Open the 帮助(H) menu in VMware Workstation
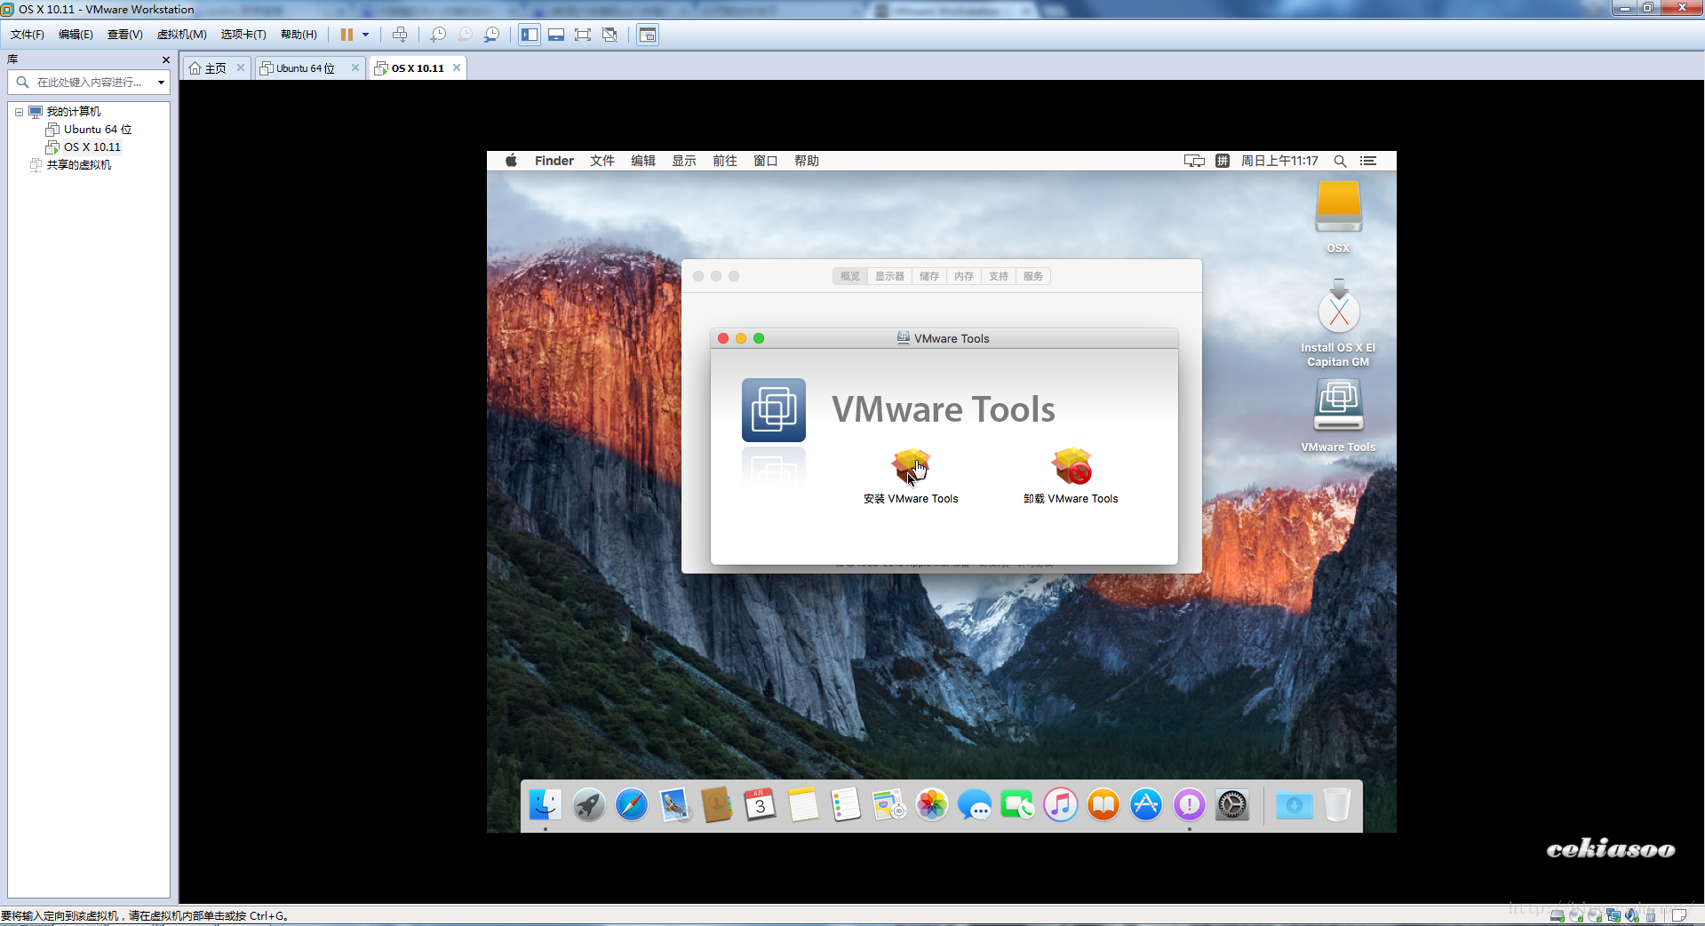This screenshot has width=1705, height=926. click(299, 35)
